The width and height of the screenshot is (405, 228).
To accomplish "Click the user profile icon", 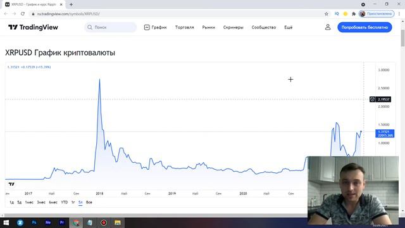I will [328, 27].
